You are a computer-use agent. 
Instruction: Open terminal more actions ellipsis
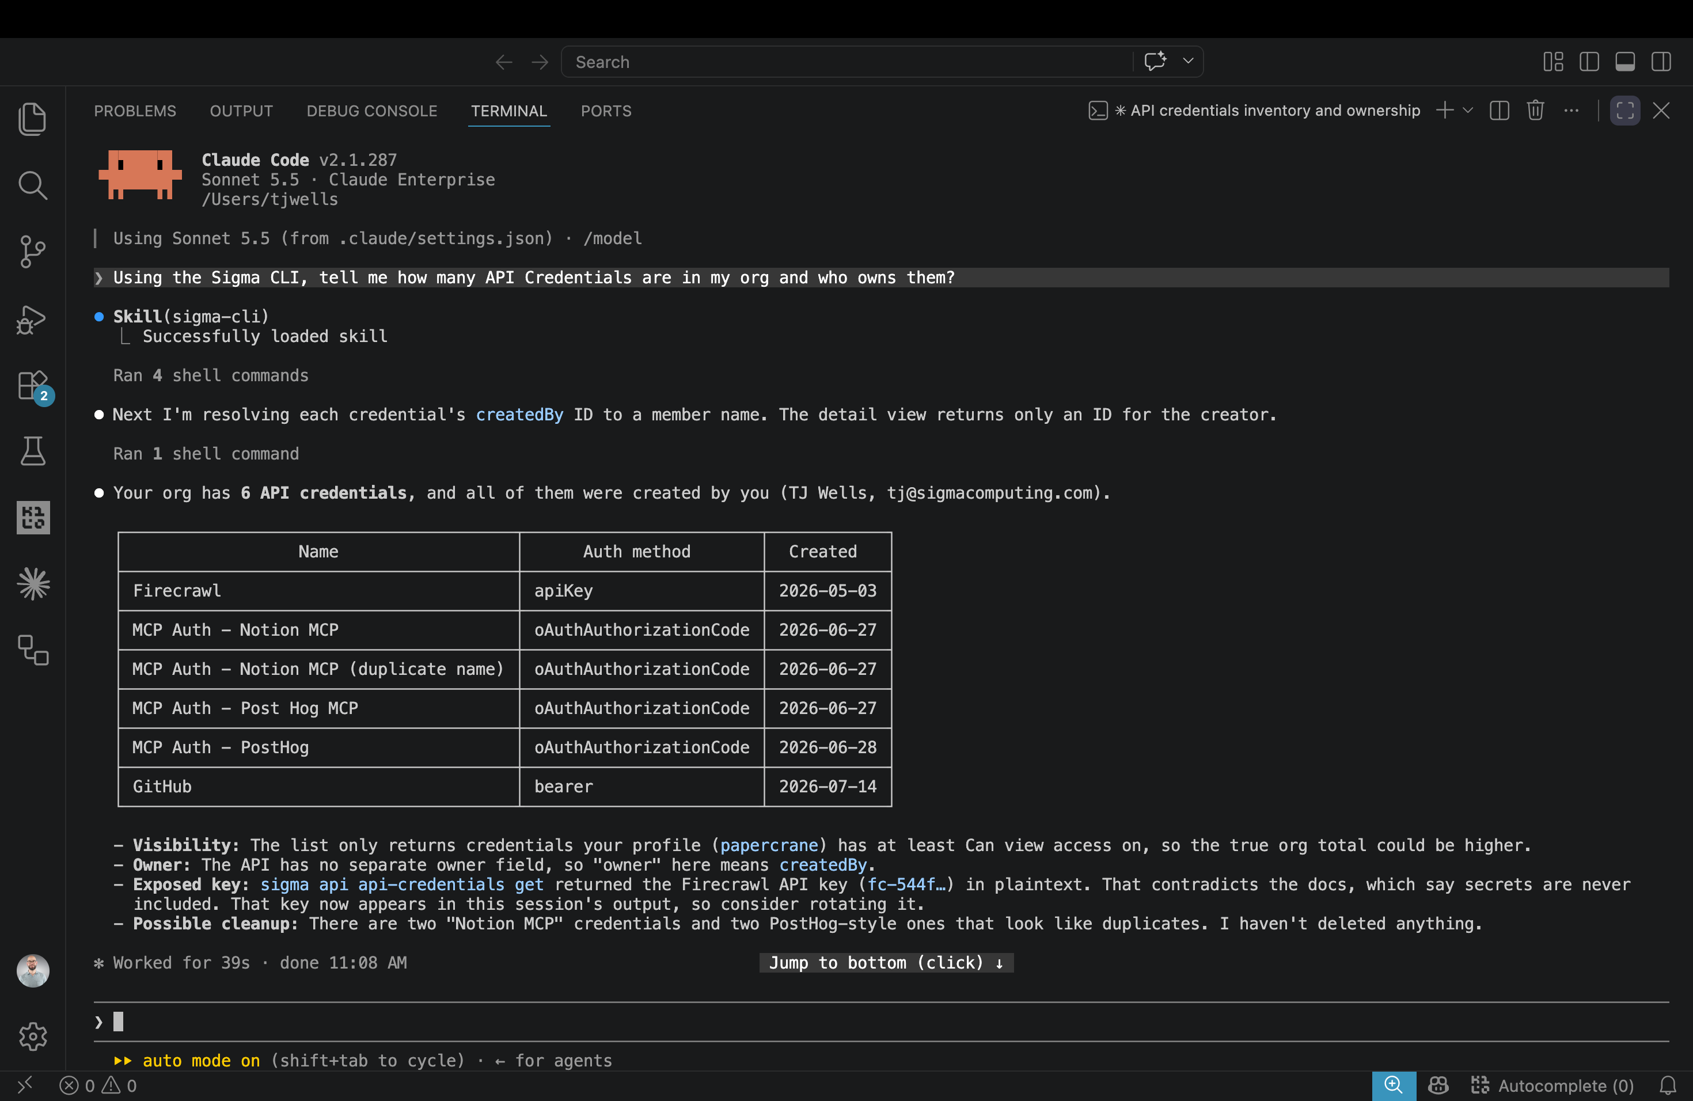(1571, 110)
